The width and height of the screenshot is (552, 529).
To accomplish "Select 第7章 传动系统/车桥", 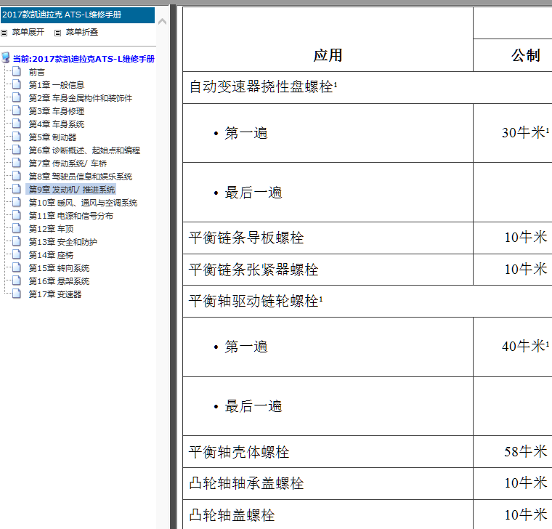I will coord(68,163).
